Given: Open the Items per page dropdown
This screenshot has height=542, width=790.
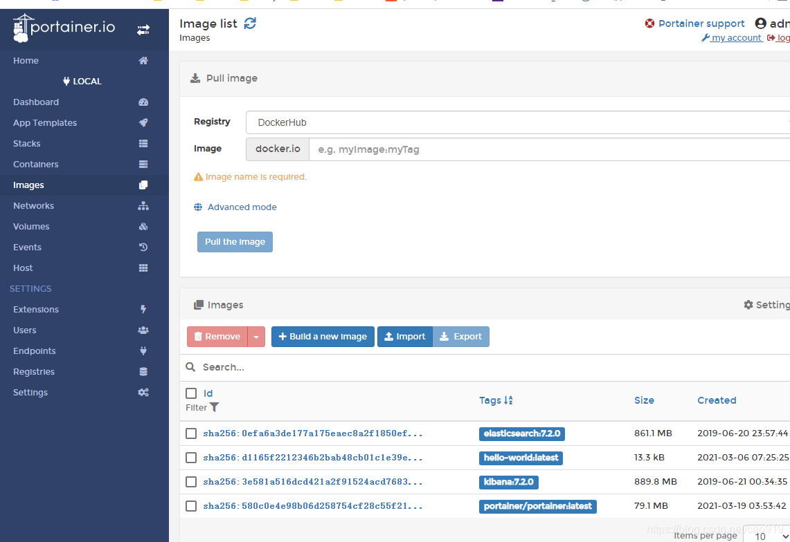Looking at the screenshot, I should coord(766,536).
